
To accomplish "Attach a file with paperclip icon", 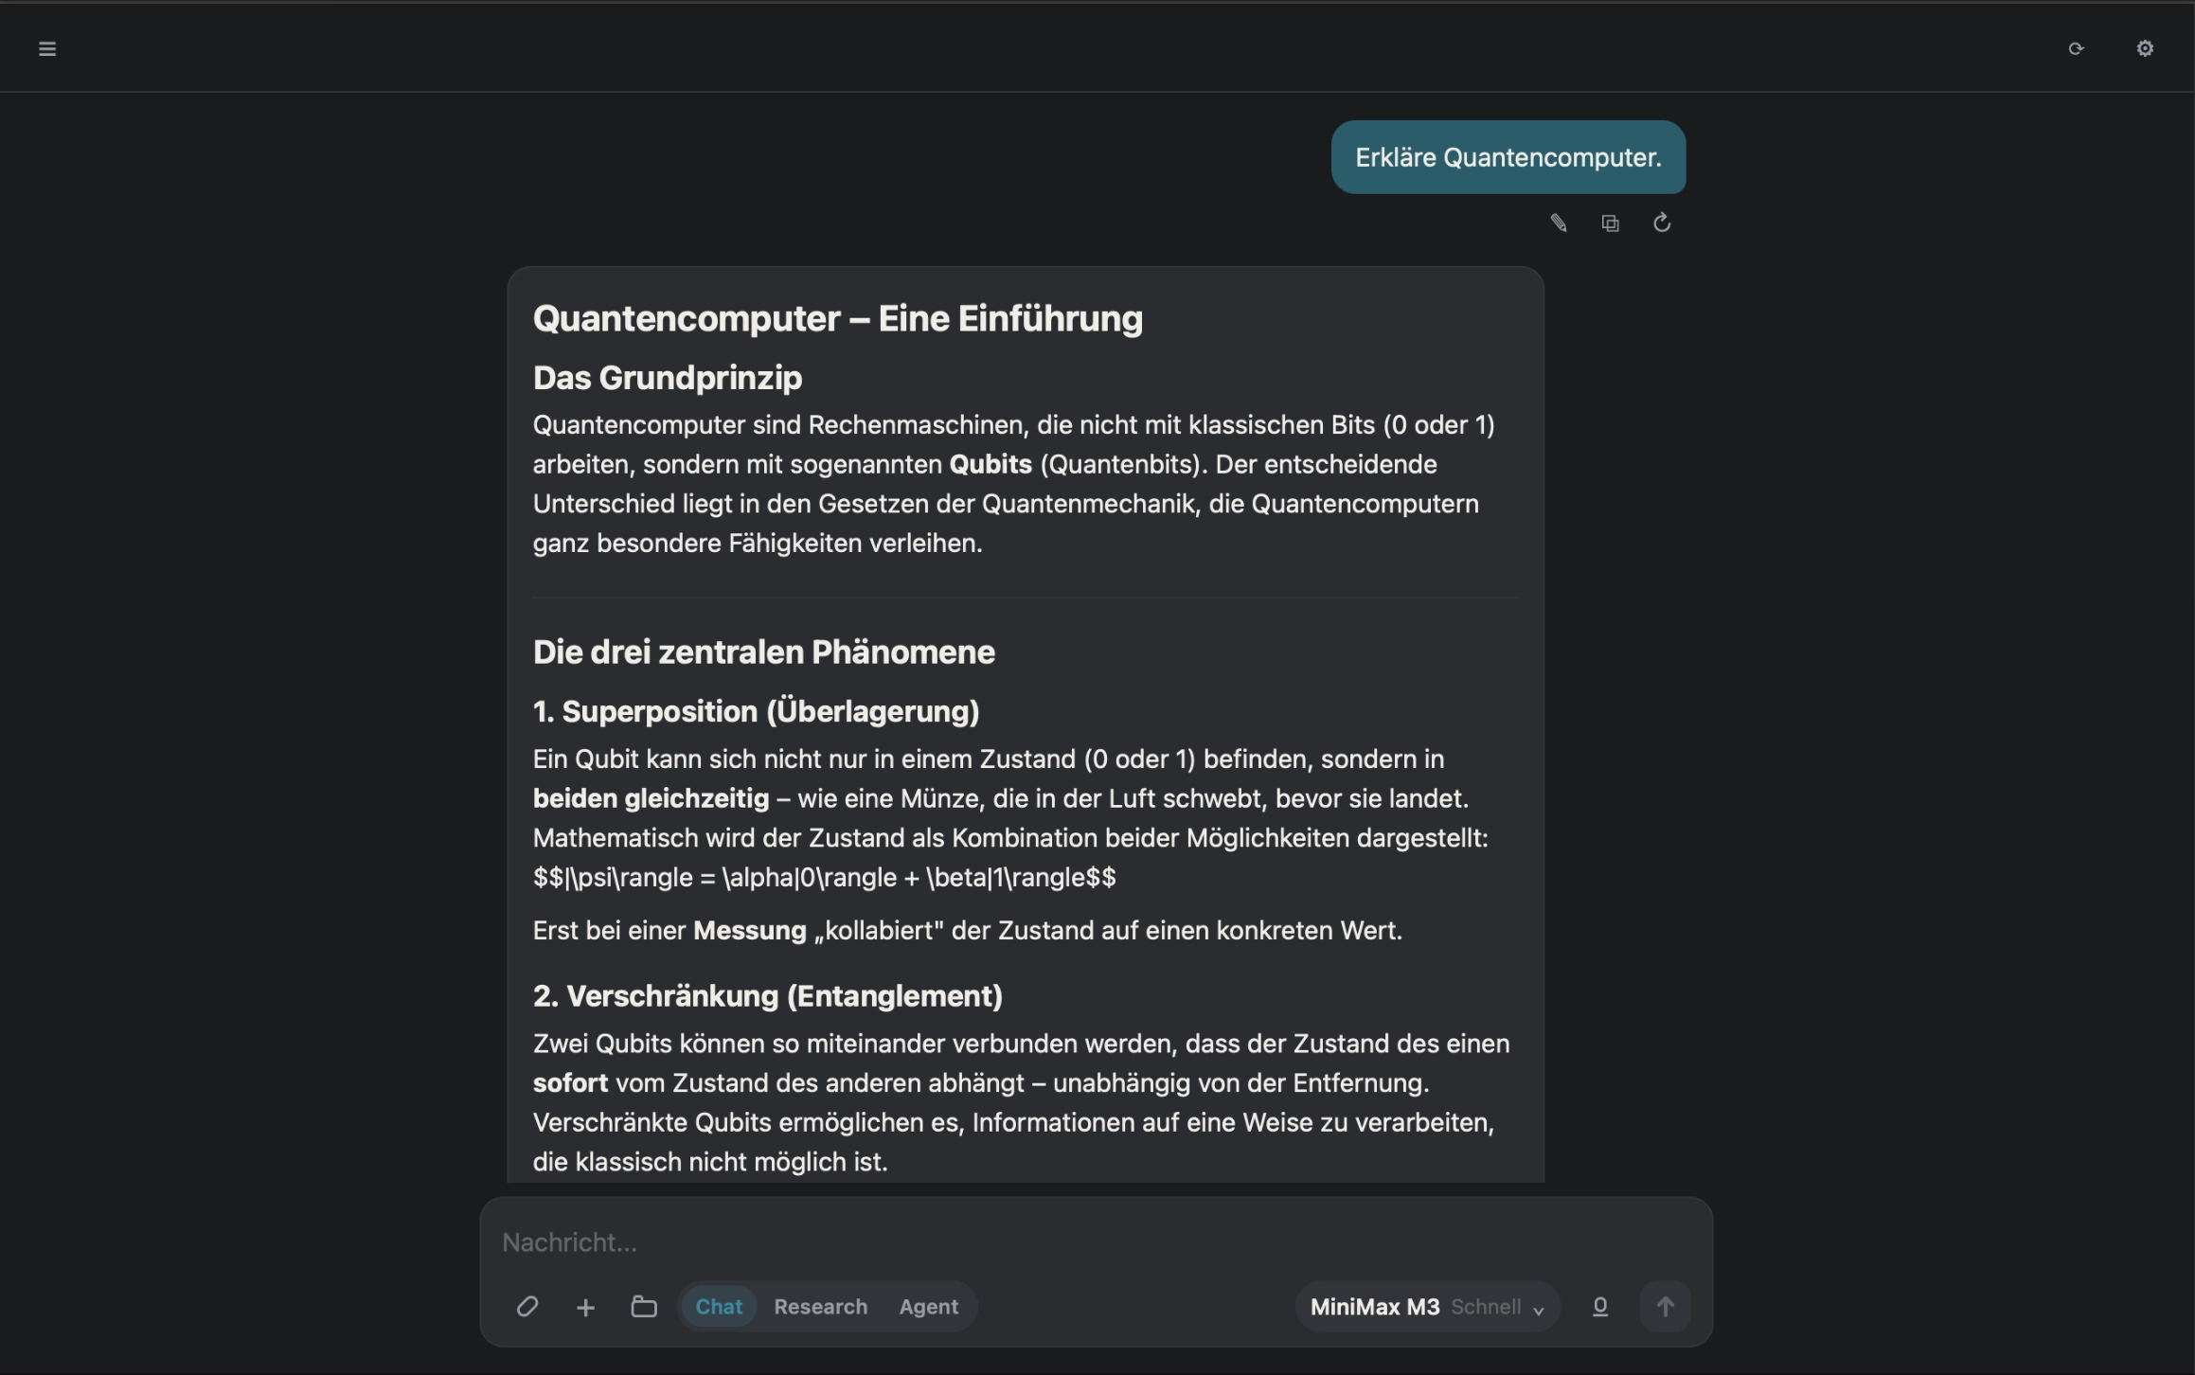I will 527,1307.
